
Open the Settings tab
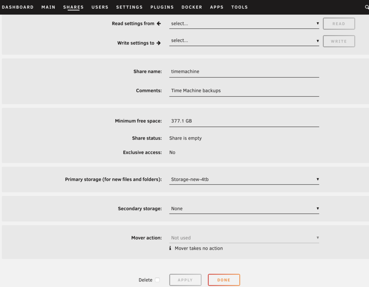click(x=129, y=7)
